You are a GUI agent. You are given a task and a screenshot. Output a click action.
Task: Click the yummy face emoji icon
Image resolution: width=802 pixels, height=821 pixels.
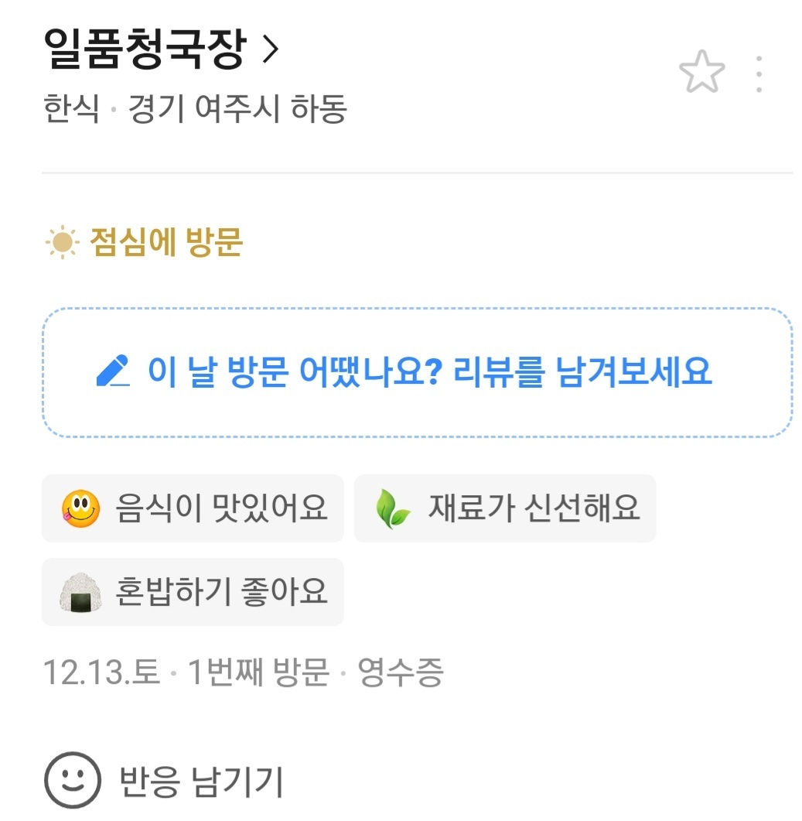[x=80, y=509]
